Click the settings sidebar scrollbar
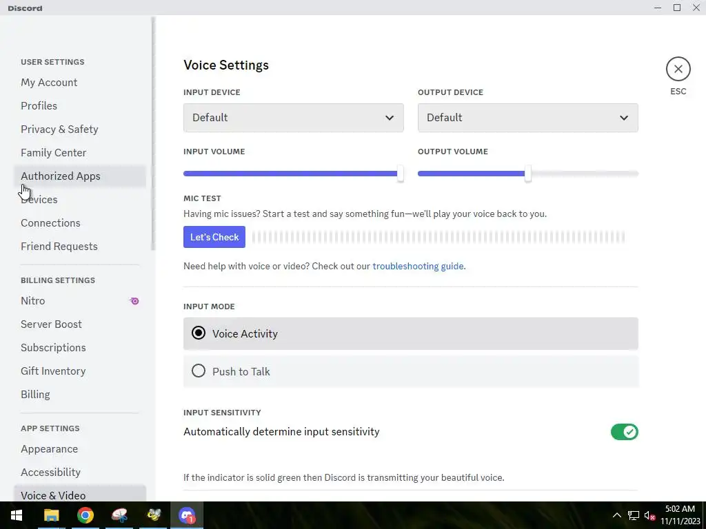Screen dimensions: 706x529 tap(153, 134)
